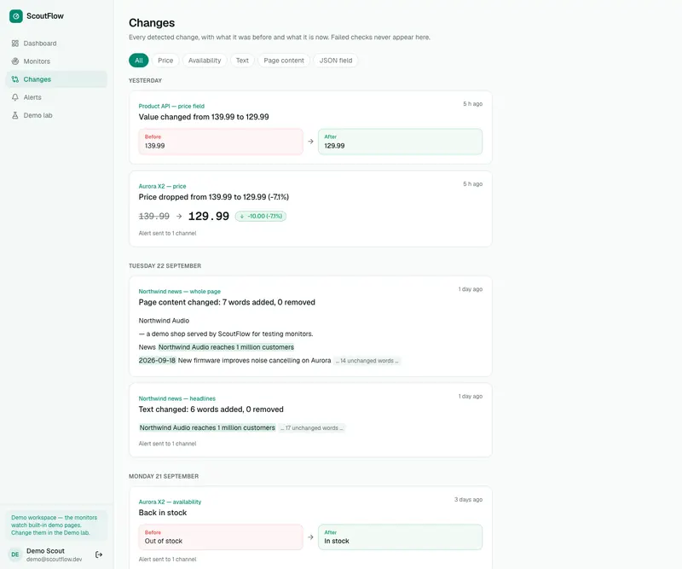Click '3 days ago' timestamp
Image resolution: width=682 pixels, height=569 pixels.
pos(468,499)
